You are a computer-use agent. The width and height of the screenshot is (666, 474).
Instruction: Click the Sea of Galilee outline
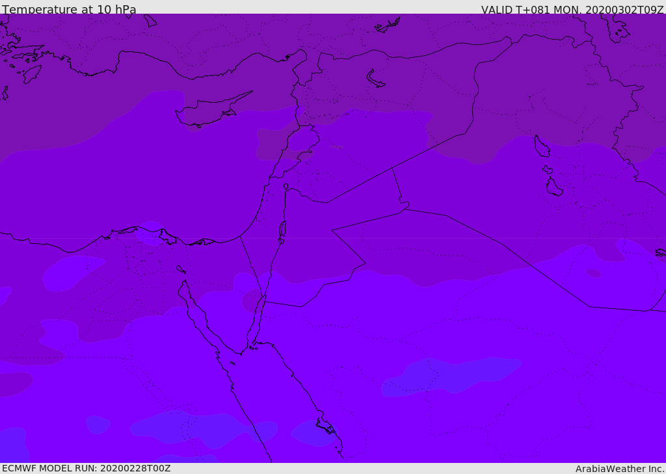click(x=286, y=187)
